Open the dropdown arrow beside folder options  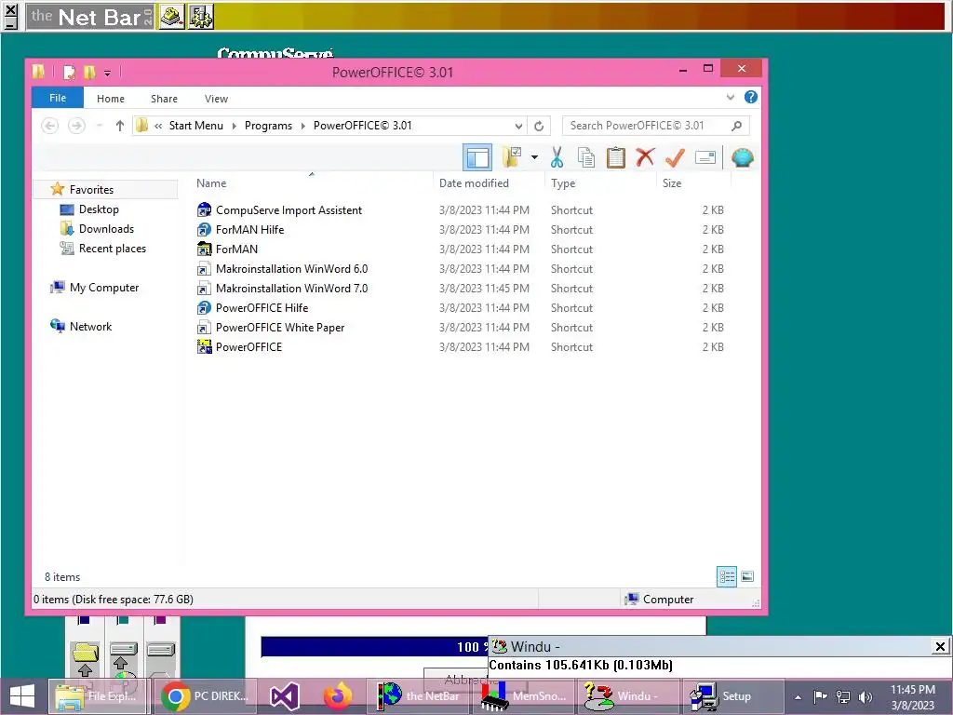point(534,157)
